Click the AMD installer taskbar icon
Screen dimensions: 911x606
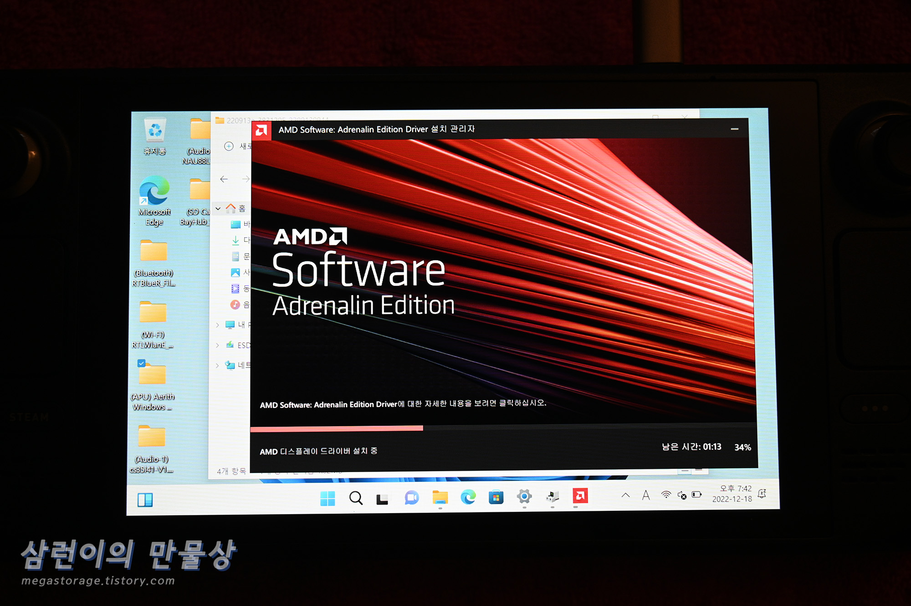click(580, 496)
